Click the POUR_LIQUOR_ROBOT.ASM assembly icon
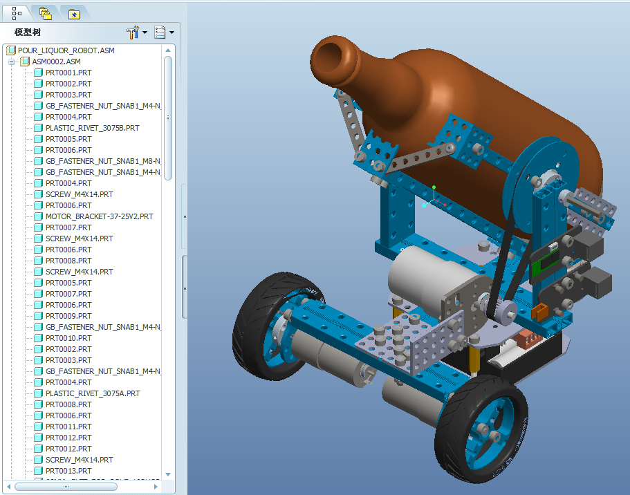This screenshot has height=495, width=630. tap(11, 50)
